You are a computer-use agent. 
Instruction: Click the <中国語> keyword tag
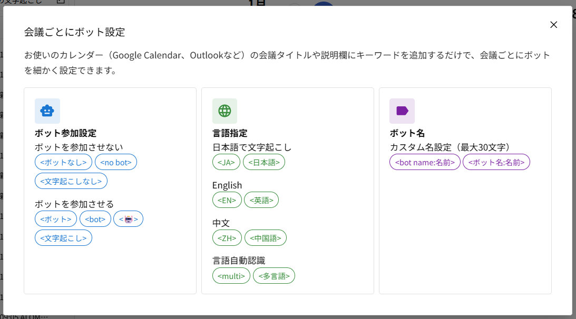(x=266, y=238)
